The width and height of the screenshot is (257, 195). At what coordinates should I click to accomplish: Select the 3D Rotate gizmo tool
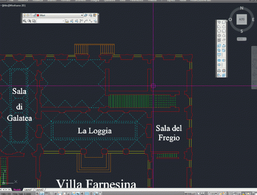224,71
